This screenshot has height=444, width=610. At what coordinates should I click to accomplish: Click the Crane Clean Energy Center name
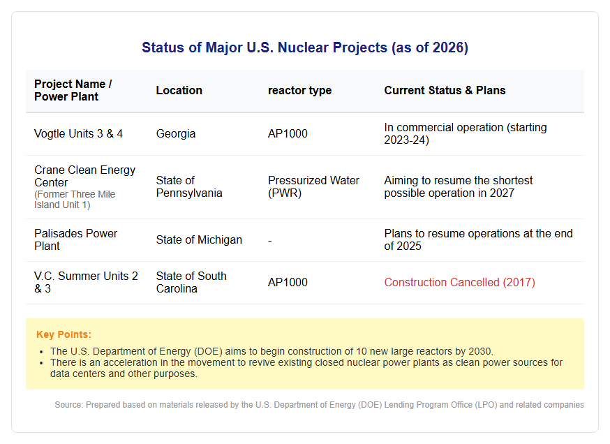click(x=85, y=176)
